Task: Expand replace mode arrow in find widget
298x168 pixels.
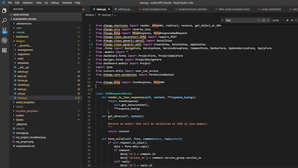Action: [223, 20]
